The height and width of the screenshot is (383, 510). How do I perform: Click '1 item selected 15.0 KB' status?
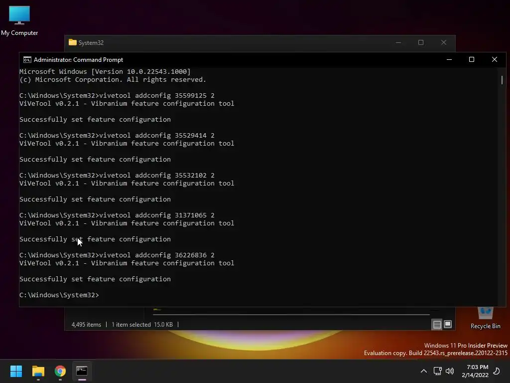point(142,325)
